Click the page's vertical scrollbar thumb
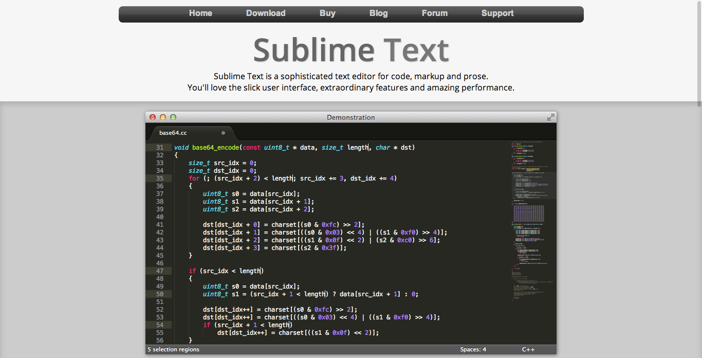This screenshot has width=702, height=358. pyautogui.click(x=698, y=54)
